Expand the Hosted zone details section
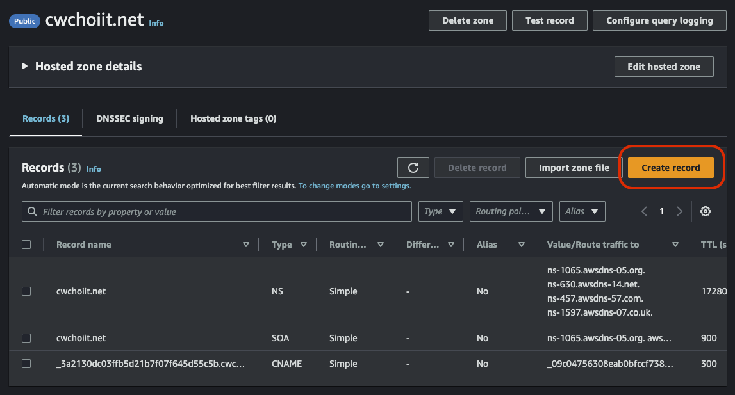This screenshot has height=395, width=735. (x=25, y=67)
